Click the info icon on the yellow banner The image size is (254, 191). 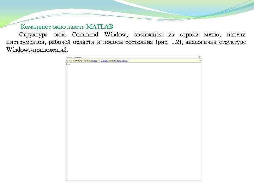point(67,61)
